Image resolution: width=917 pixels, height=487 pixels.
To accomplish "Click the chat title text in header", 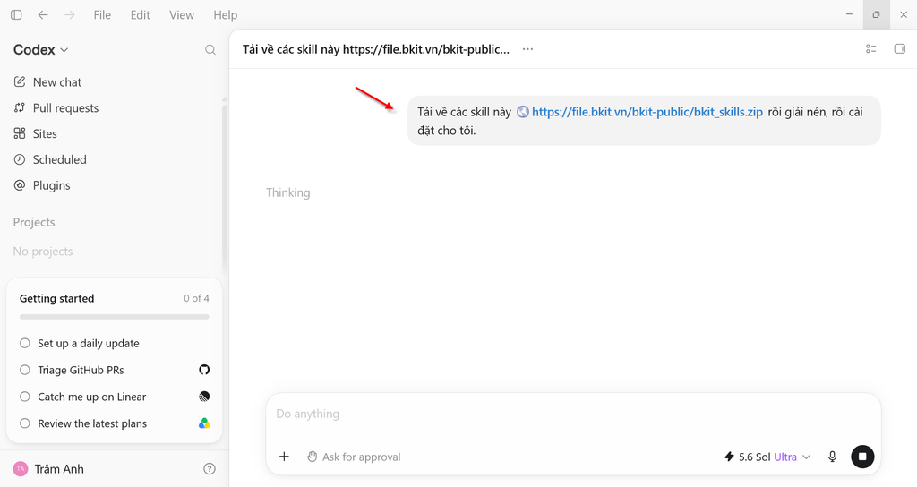I will [x=376, y=50].
